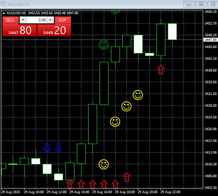Image resolution: width=218 pixels, height=196 pixels.
Task: Click the 3438.60 price scale label
Action: pyautogui.click(x=211, y=70)
